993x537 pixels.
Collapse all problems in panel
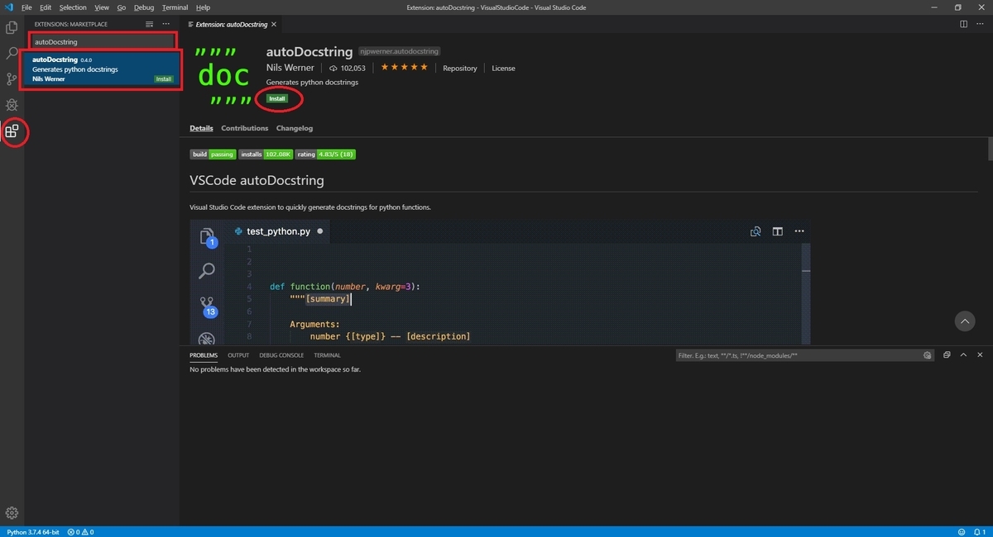pos(947,355)
